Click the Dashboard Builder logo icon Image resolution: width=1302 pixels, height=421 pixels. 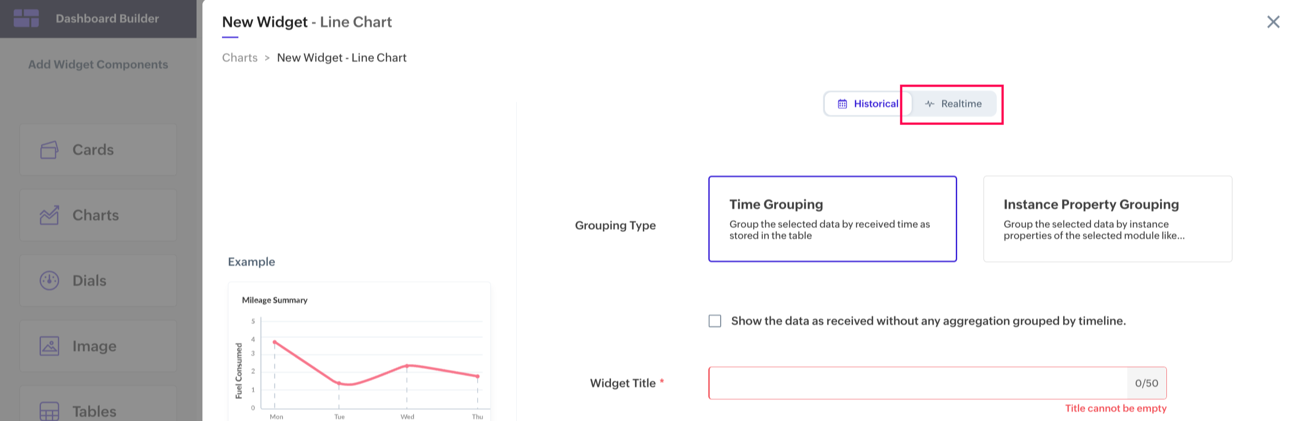26,18
